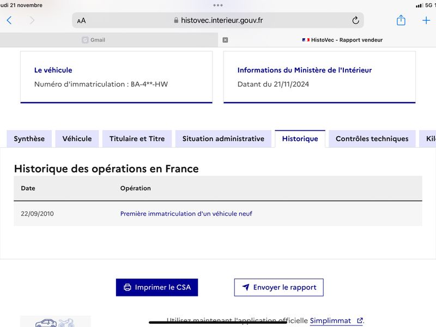Viewport: 436px width, 327px height.
Task: Tap the Safari back arrow
Action: click(9, 20)
